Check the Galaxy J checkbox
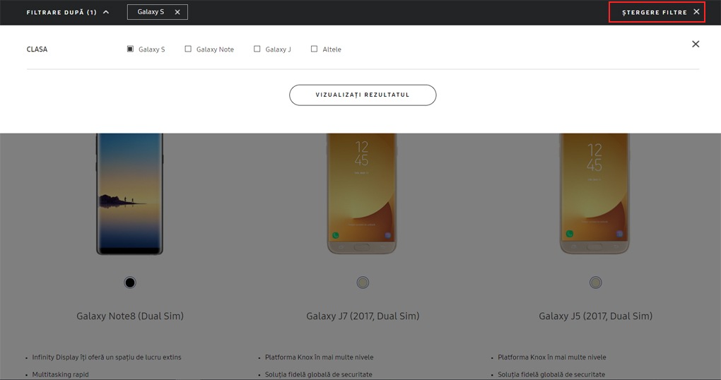 [x=257, y=49]
